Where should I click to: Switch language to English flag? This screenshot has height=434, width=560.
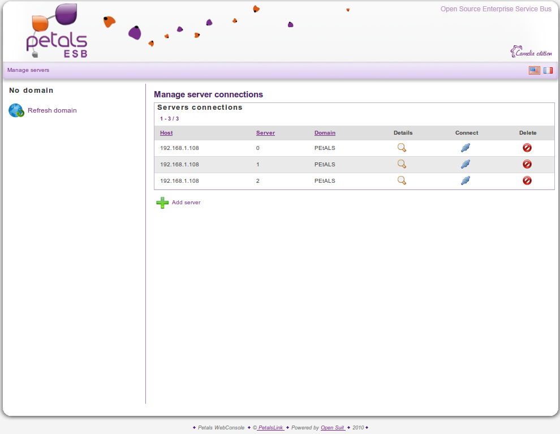pos(534,70)
